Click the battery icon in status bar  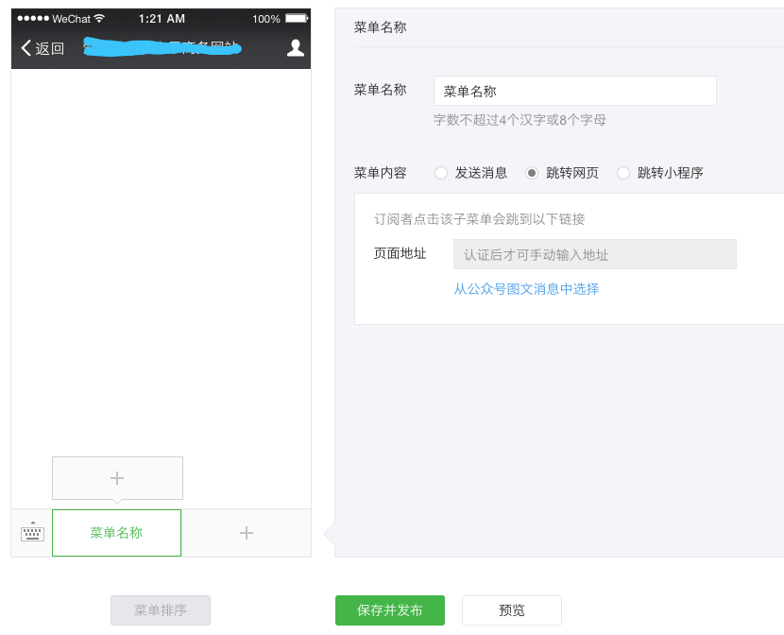coord(296,19)
